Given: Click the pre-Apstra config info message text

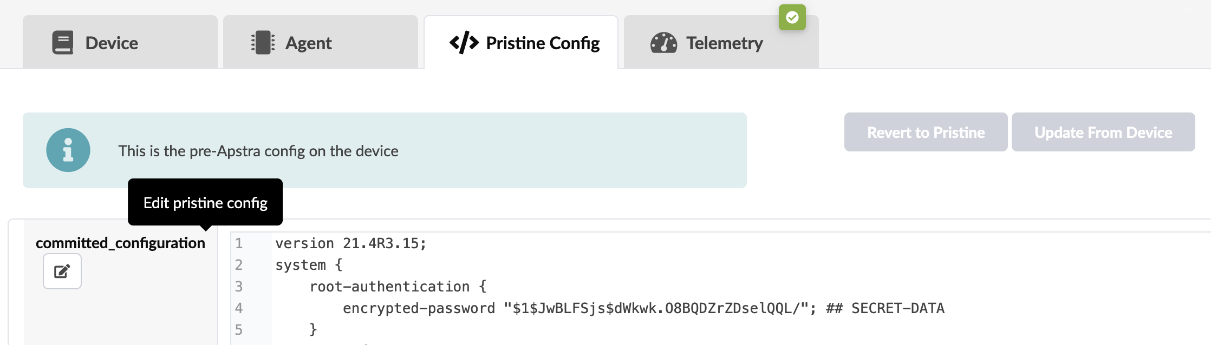Looking at the screenshot, I should 258,151.
